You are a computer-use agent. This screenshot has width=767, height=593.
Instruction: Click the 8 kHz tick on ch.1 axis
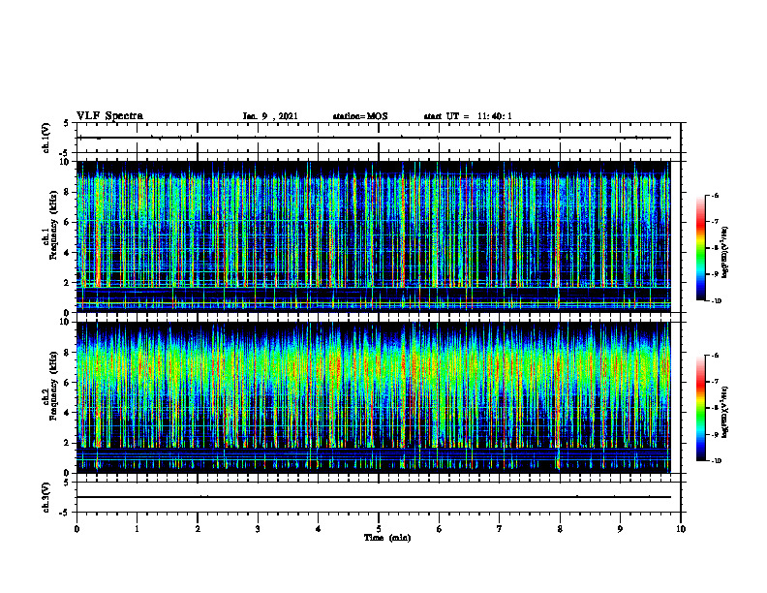[x=68, y=192]
